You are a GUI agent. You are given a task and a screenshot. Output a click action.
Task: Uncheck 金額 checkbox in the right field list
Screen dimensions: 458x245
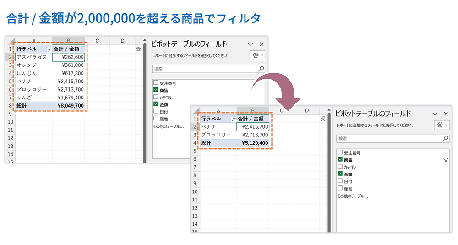(x=340, y=174)
